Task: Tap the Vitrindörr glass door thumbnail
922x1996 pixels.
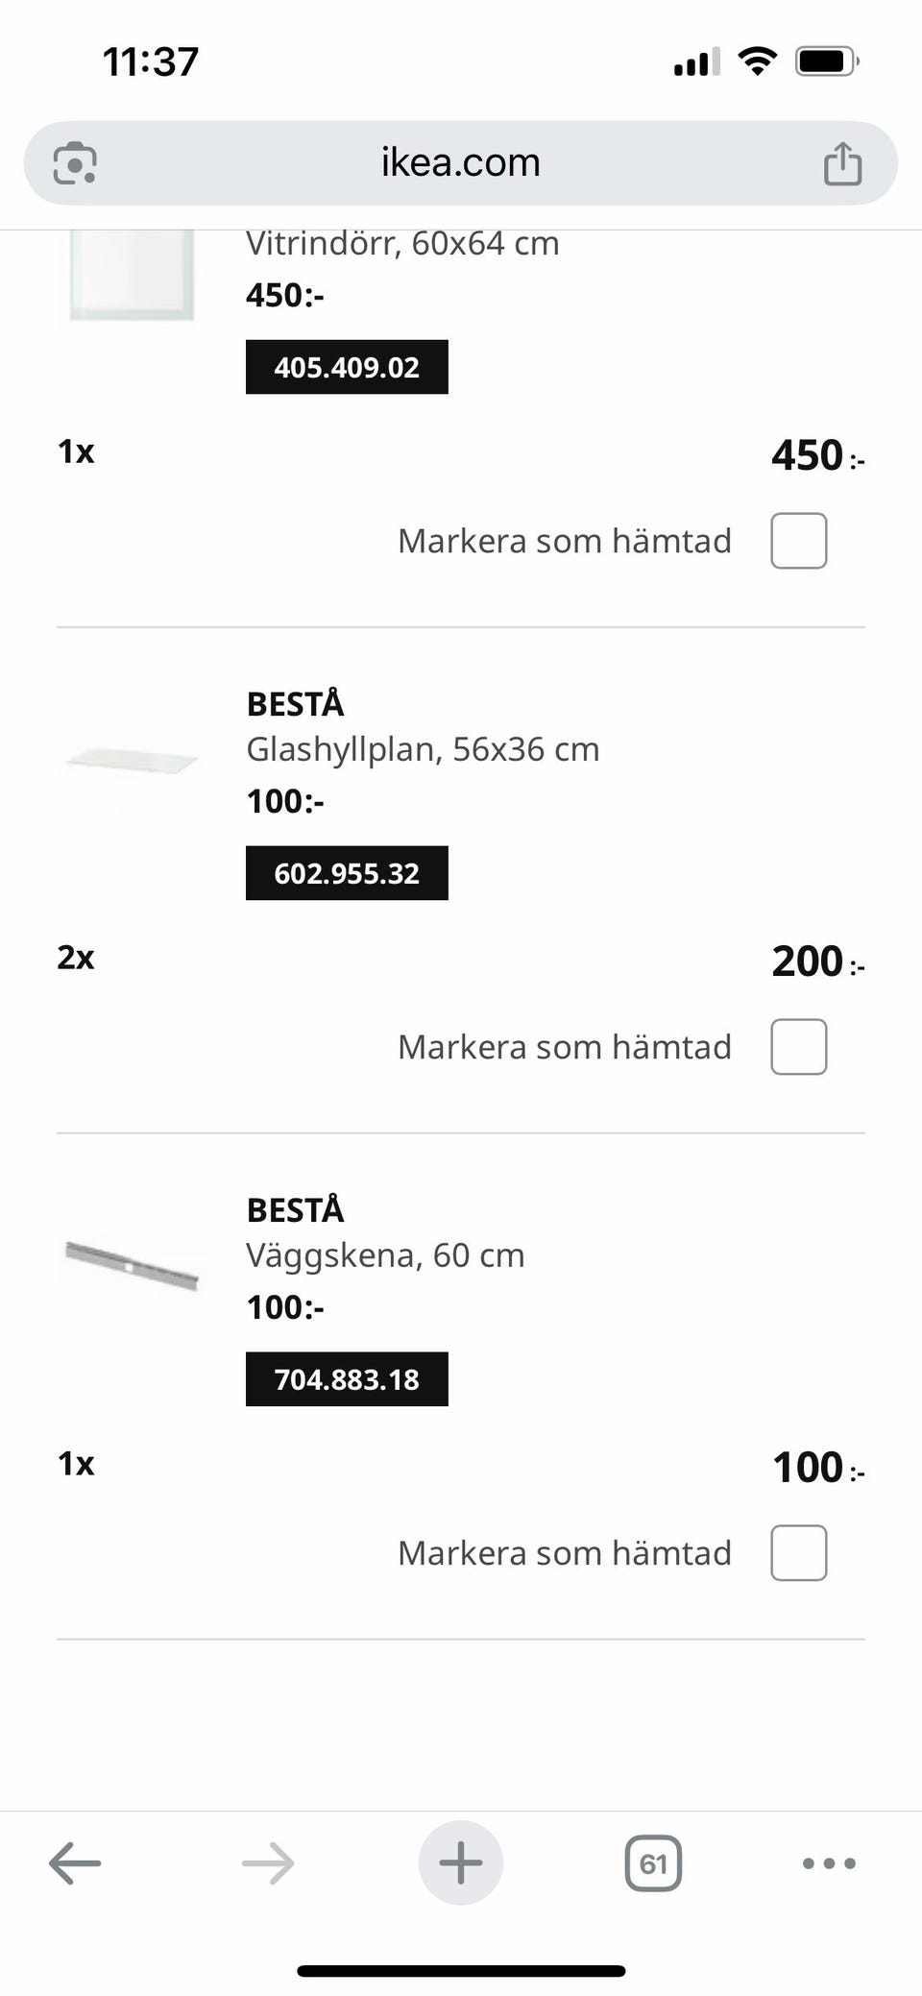Action: (132, 277)
